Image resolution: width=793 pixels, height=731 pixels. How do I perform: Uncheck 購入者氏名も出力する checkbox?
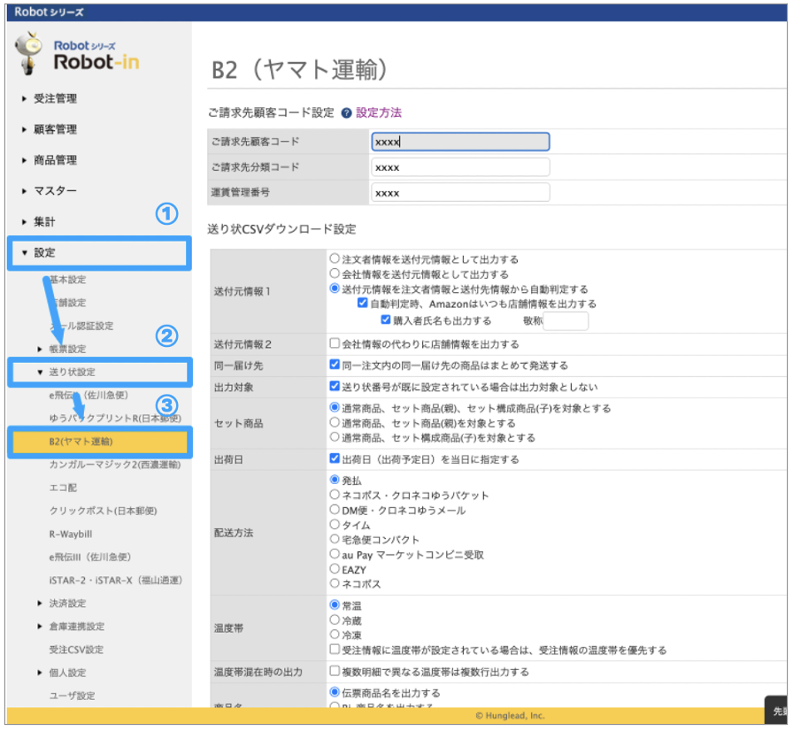(373, 320)
